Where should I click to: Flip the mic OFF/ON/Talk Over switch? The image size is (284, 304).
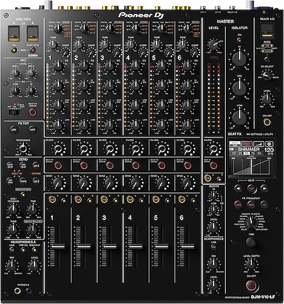click(x=15, y=112)
